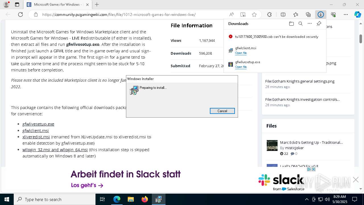Open Task View on the taskbar

click(102, 199)
